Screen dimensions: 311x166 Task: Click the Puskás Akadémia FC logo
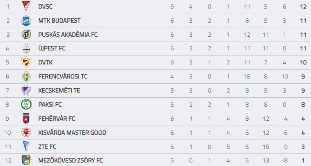click(26, 34)
